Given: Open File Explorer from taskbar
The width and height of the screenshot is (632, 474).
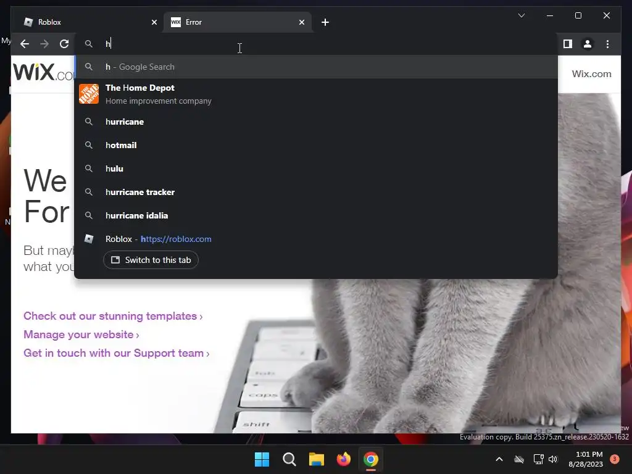Looking at the screenshot, I should pos(317,459).
